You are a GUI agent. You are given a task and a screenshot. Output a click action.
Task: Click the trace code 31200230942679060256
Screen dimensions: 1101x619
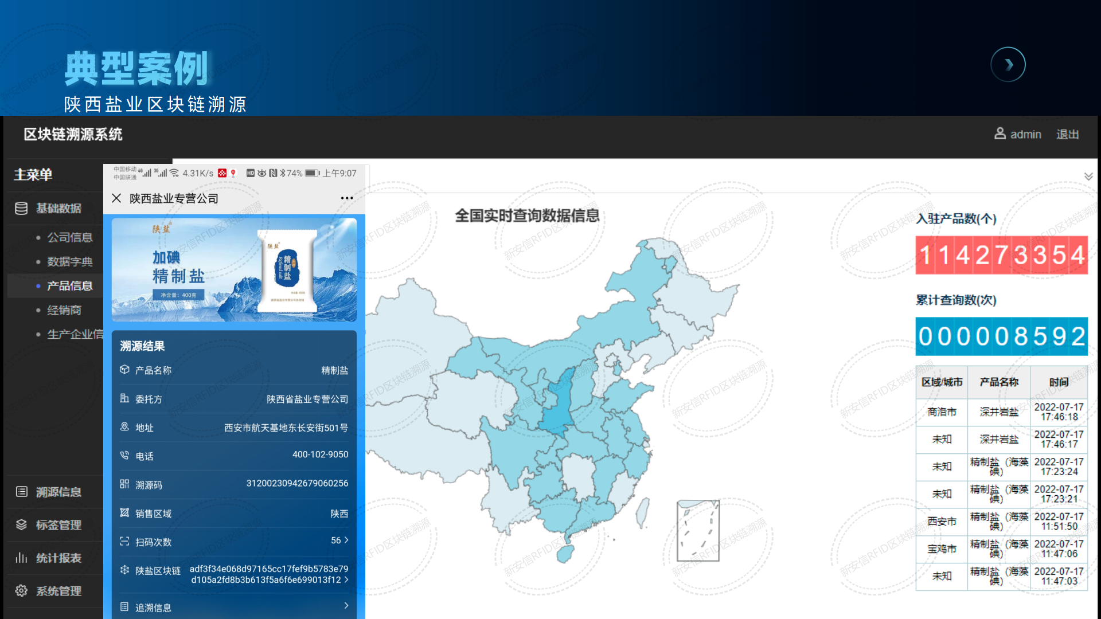point(297,483)
